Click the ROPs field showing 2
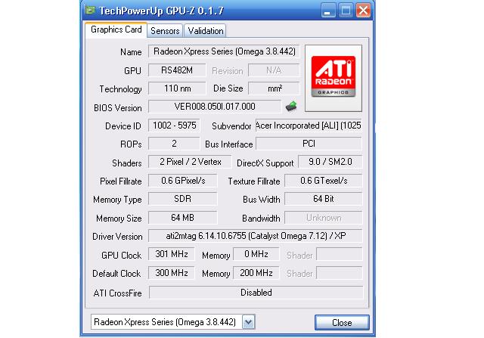The image size is (484, 338). click(x=175, y=144)
